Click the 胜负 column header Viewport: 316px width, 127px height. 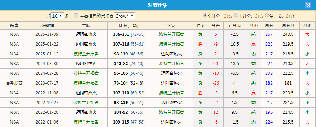[200, 26]
